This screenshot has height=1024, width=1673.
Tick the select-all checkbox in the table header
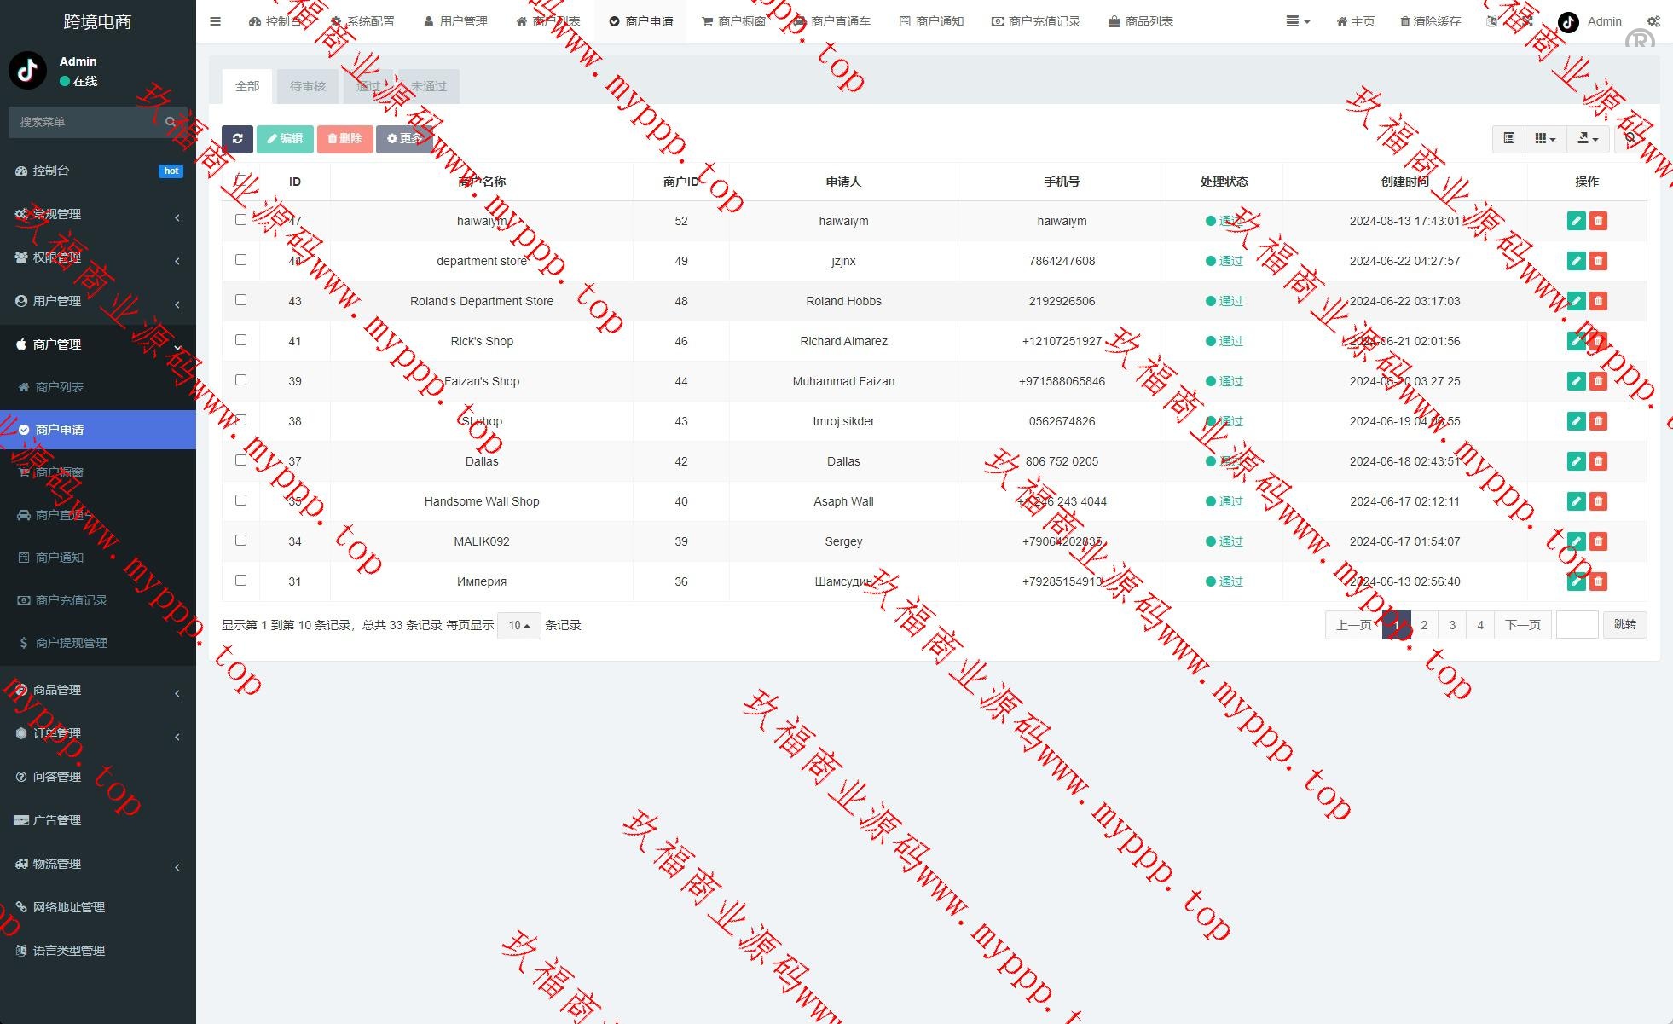[240, 181]
